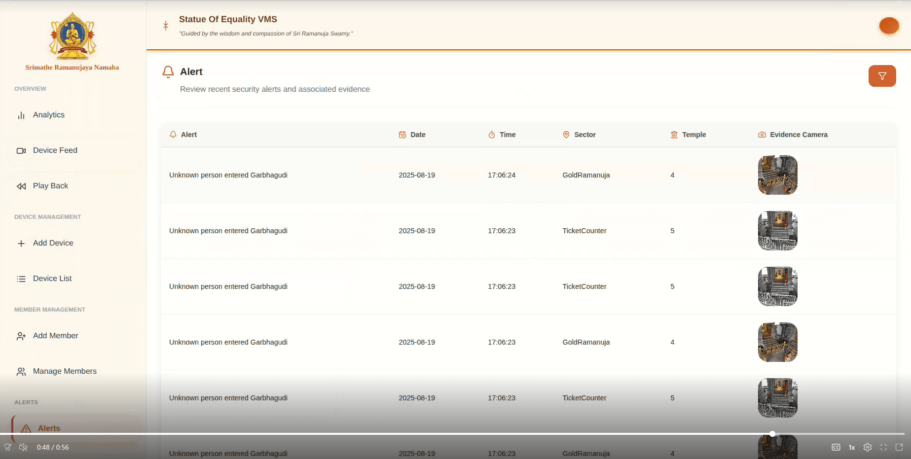Click the Alerts sidebar link
911x459 pixels.
tap(49, 428)
